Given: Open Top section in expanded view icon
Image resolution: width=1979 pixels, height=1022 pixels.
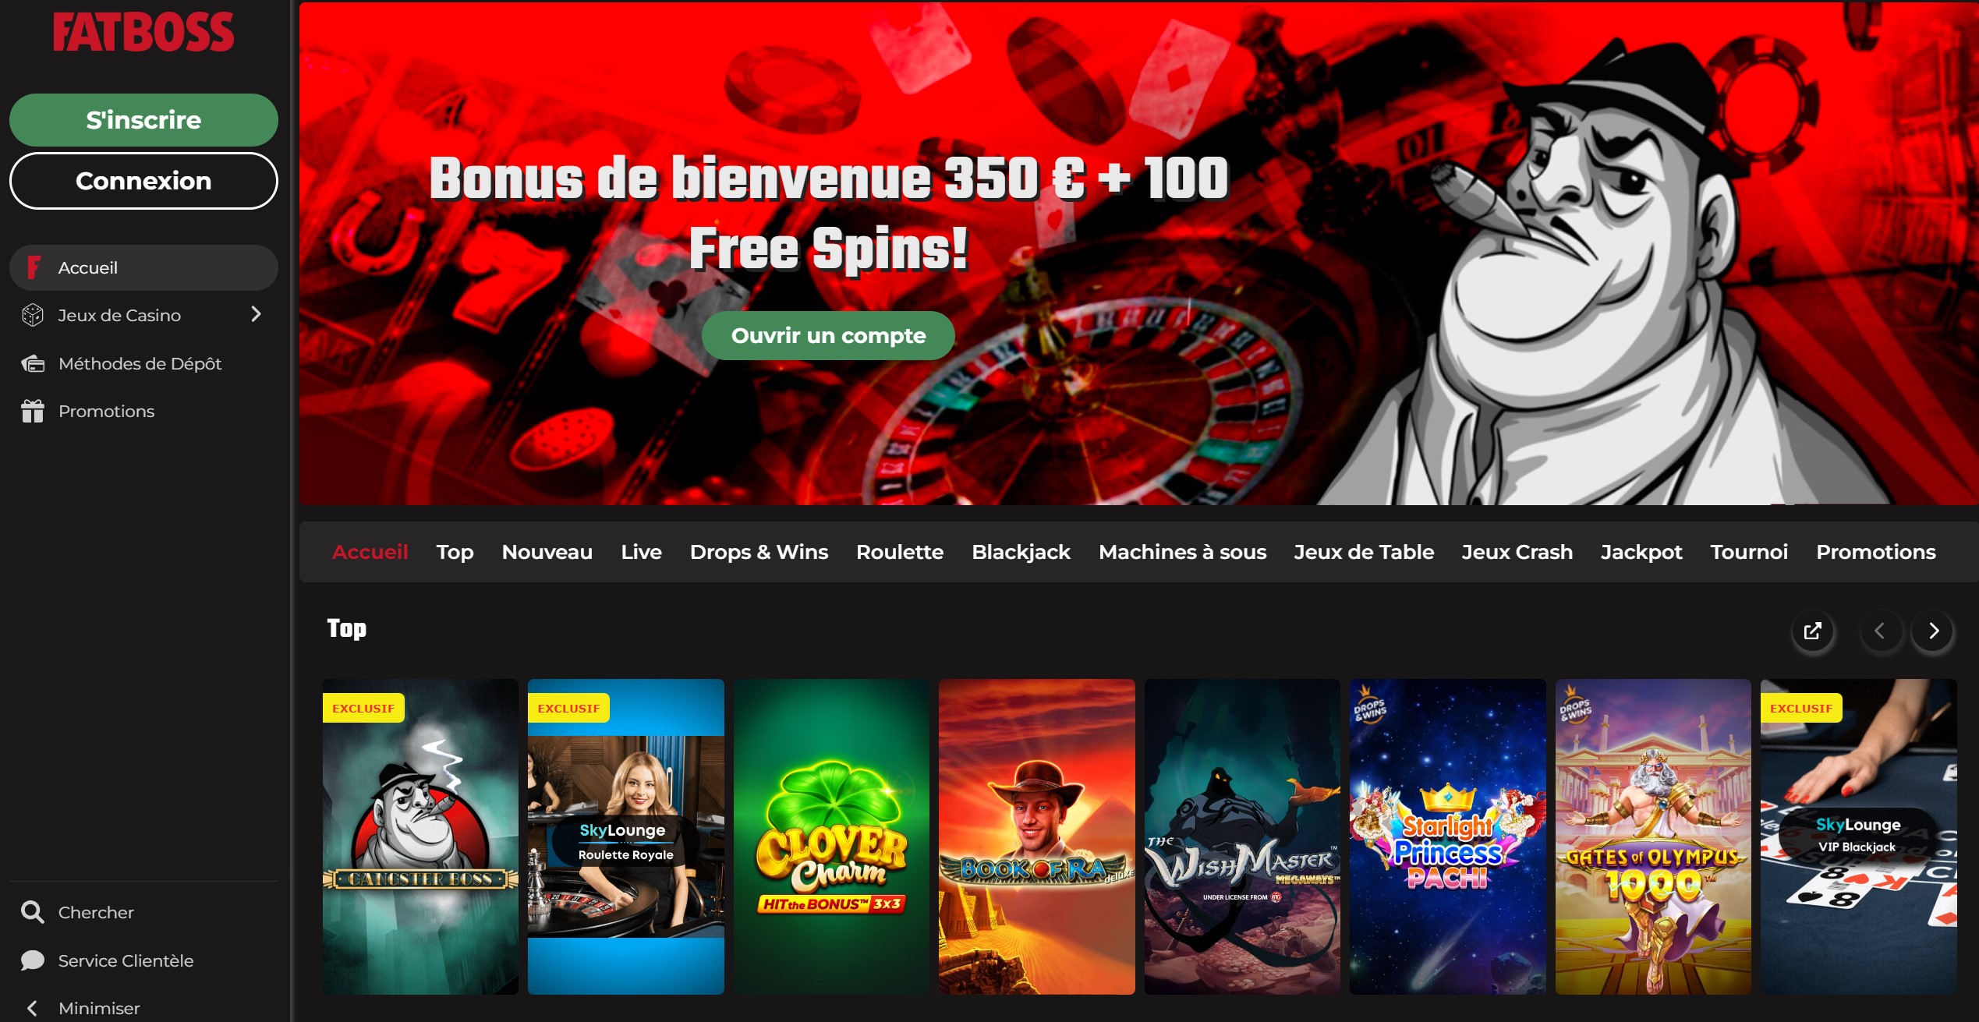Looking at the screenshot, I should [x=1813, y=631].
